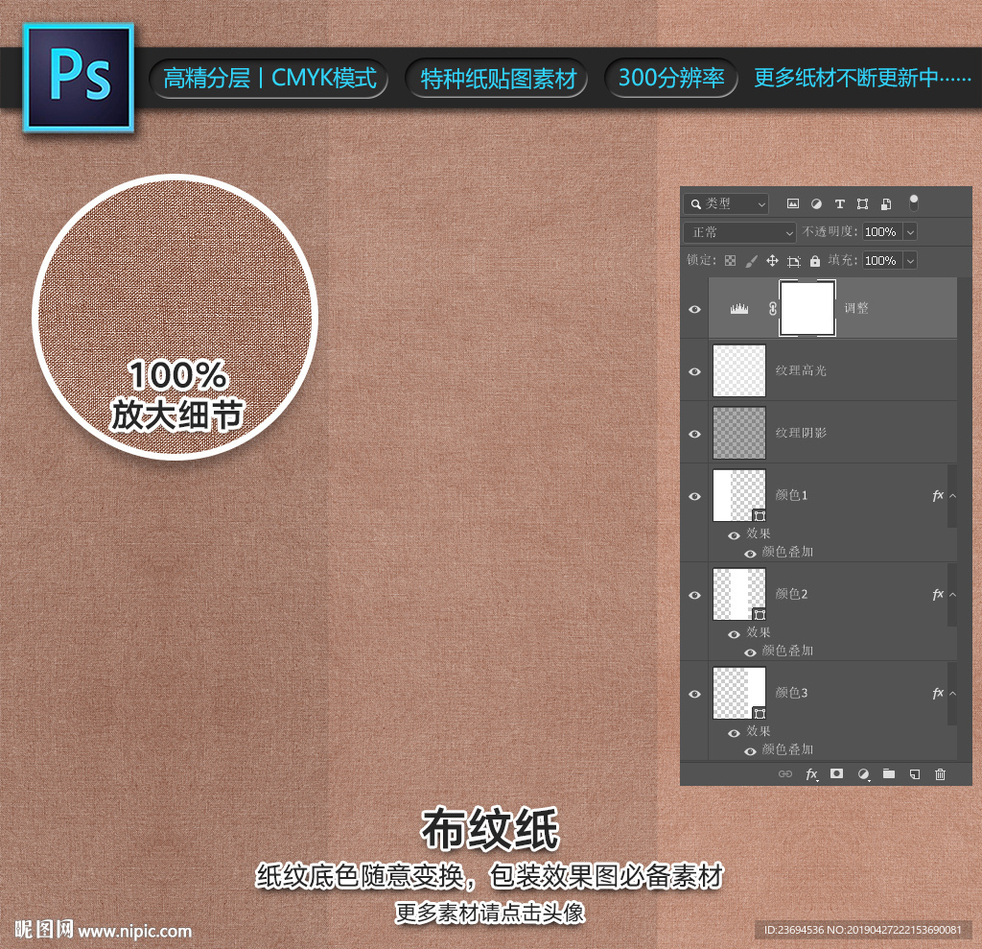Image resolution: width=982 pixels, height=949 pixels.
Task: Toggle 颜色叠加 visibility under 颜色1
Action: [x=750, y=554]
